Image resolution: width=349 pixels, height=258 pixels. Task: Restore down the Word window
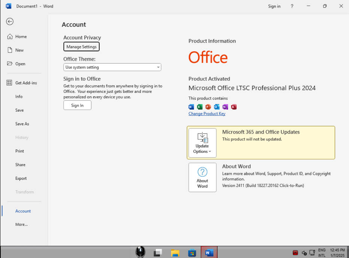[325, 6]
